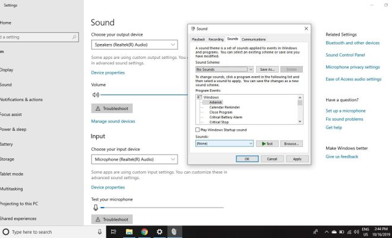Open the People icon in system tray
Viewport: 392px width, 238px height.
[315, 231]
